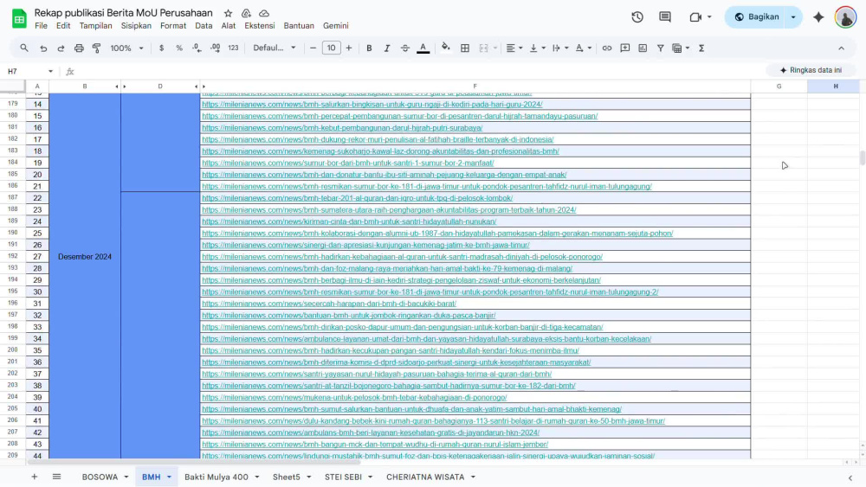Open the font family dropdown

point(275,48)
